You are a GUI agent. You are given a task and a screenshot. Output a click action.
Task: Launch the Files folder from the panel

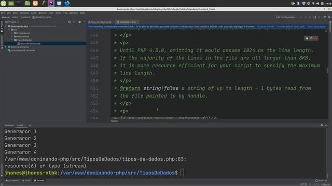[27, 3]
